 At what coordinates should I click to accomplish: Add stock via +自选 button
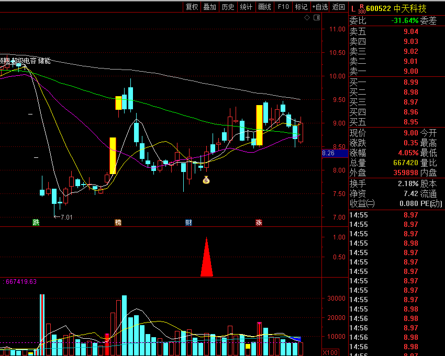pos(320,7)
